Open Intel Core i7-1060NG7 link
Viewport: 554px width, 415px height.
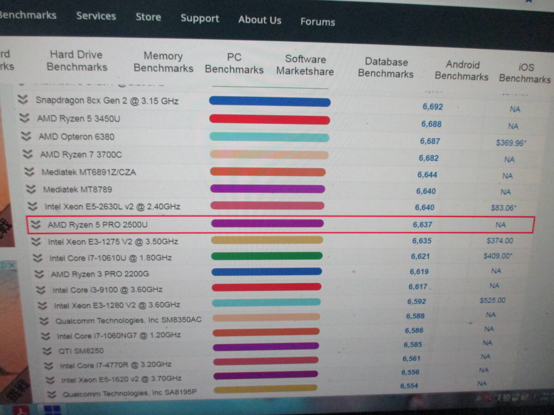pyautogui.click(x=119, y=336)
